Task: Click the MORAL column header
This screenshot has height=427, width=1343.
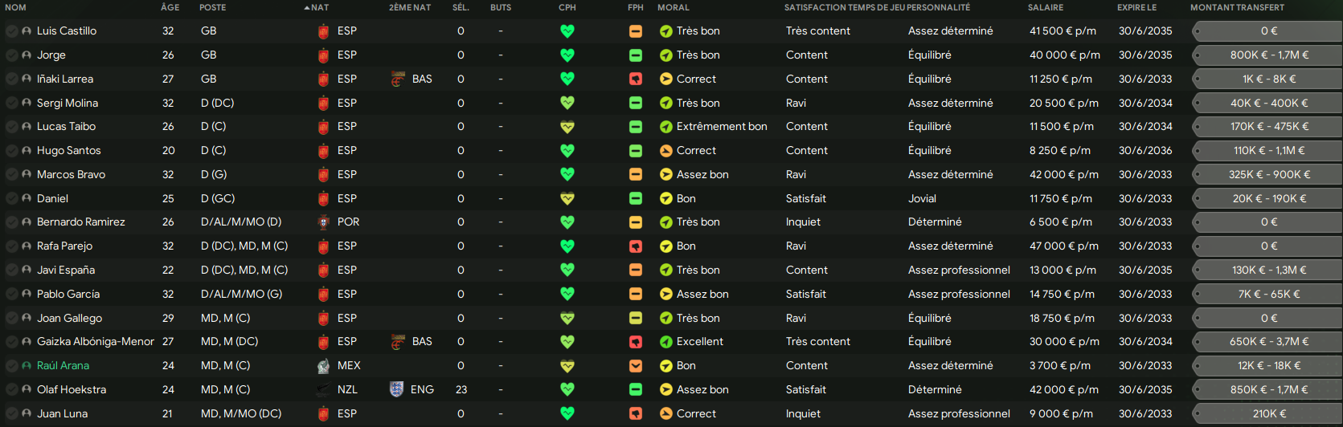Action: pyautogui.click(x=674, y=7)
